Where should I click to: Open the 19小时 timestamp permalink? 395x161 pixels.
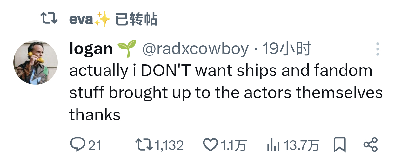(287, 49)
